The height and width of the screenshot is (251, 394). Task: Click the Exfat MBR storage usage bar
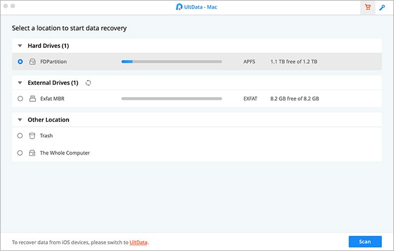coord(172,98)
